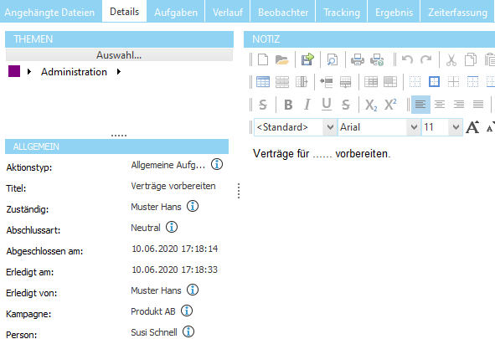The width and height of the screenshot is (495, 339).
Task: Open the print preview magnifier icon
Action: click(x=333, y=59)
